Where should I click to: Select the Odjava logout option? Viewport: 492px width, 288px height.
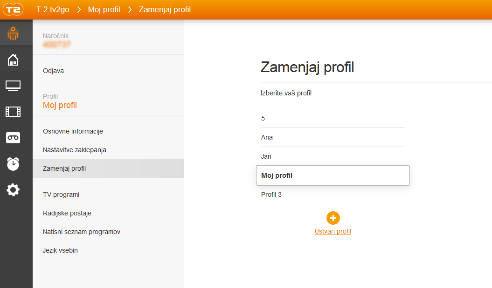[53, 71]
